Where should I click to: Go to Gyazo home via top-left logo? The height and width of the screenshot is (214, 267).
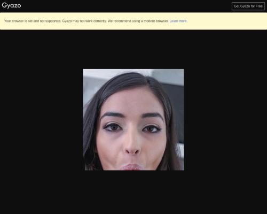[11, 5]
